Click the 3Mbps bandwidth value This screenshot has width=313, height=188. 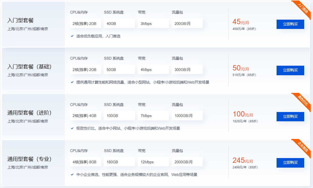(153, 23)
